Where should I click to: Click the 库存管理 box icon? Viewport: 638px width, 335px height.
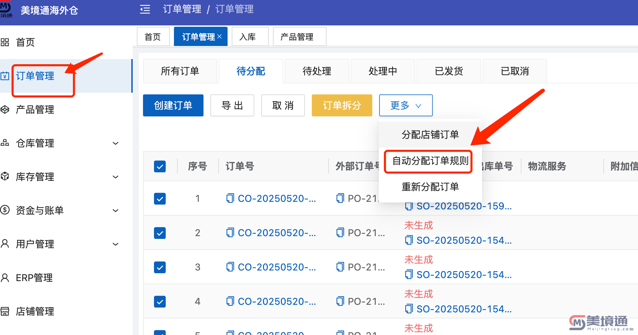click(x=5, y=176)
